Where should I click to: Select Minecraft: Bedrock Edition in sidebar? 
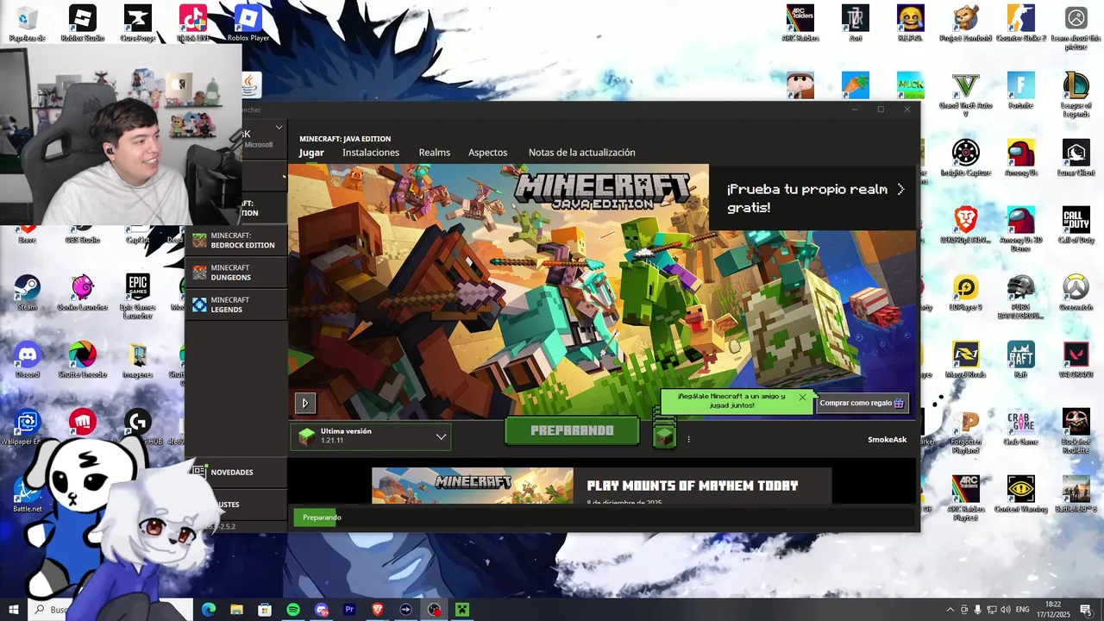point(235,241)
